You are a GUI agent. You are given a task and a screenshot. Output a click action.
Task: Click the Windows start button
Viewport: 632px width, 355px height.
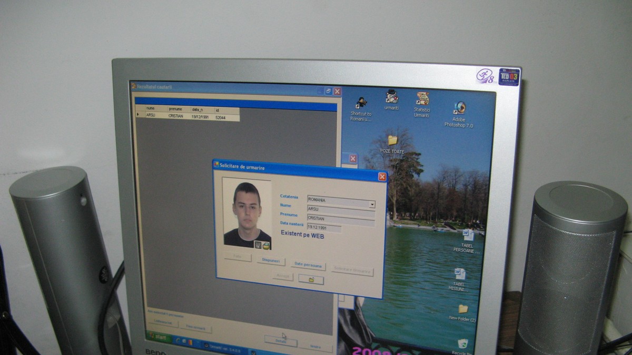pos(159,337)
